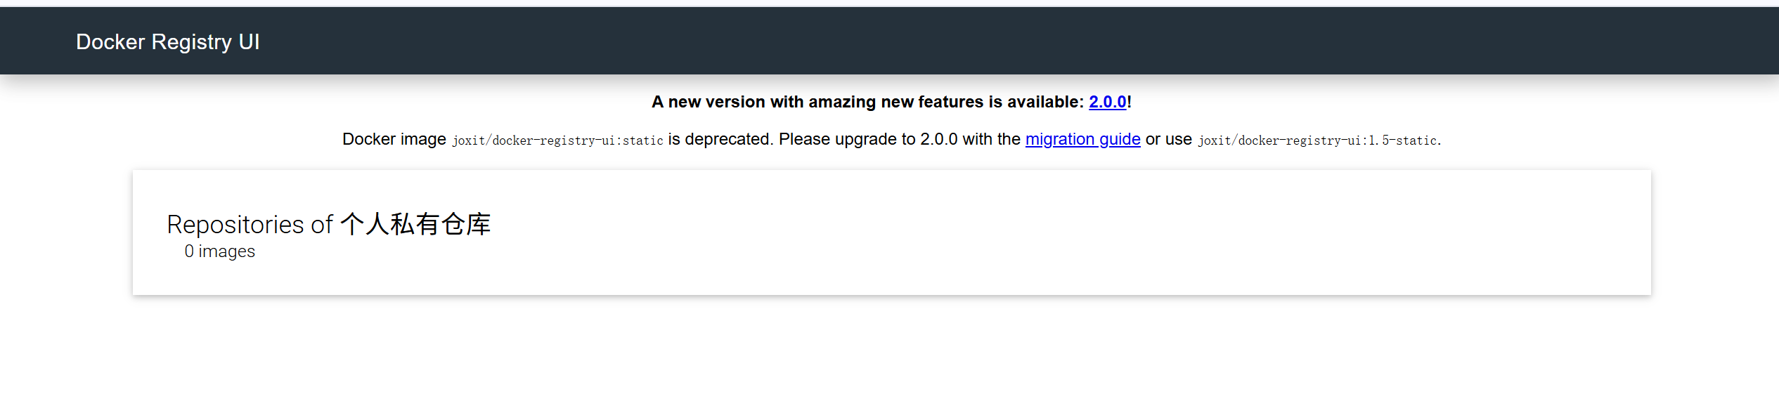The width and height of the screenshot is (1779, 420).
Task: Click the Please upgrade to 2.0.0 text
Action: tap(867, 139)
